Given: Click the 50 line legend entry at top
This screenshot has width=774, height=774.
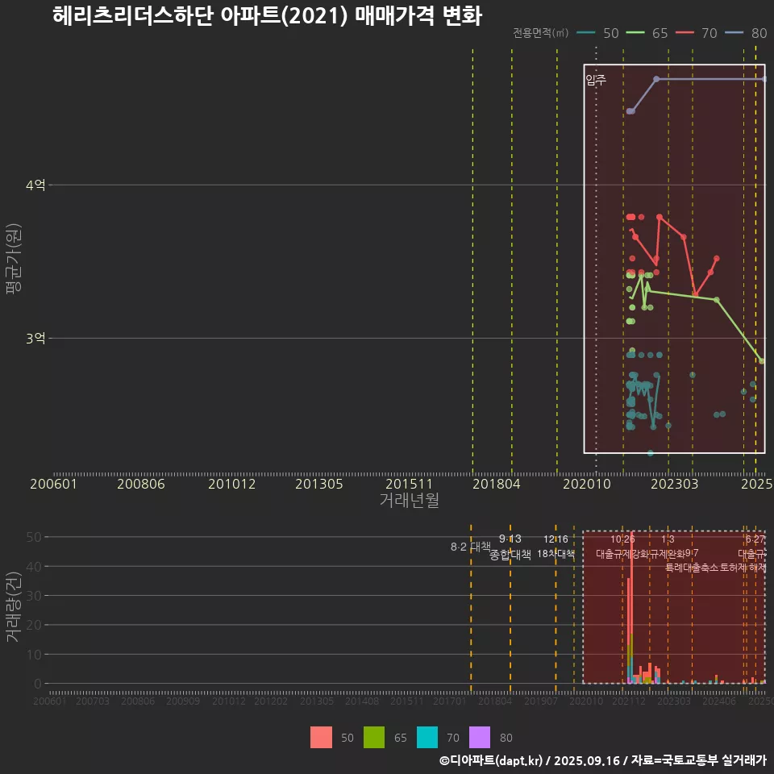Looking at the screenshot, I should [597, 33].
